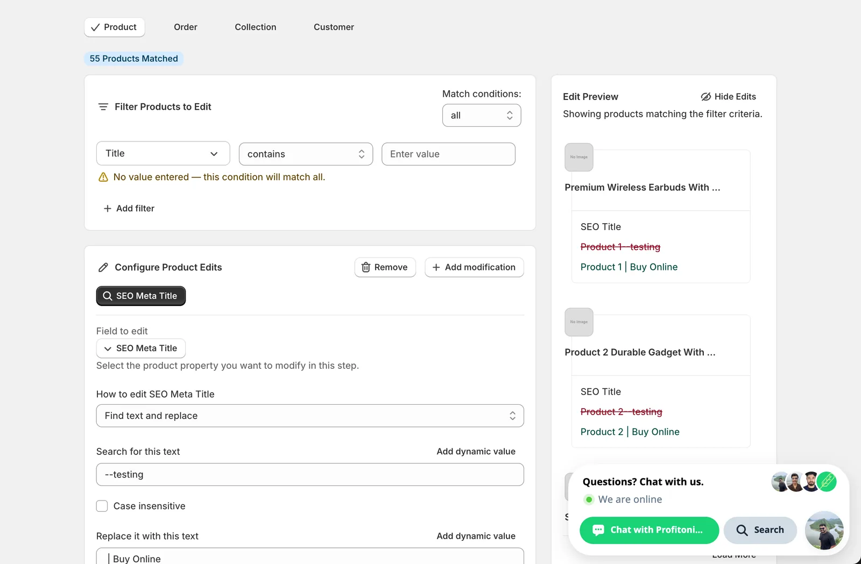This screenshot has height=564, width=861.
Task: Click the 'Product 1 | Buy Online' SEO title
Action: pos(629,267)
